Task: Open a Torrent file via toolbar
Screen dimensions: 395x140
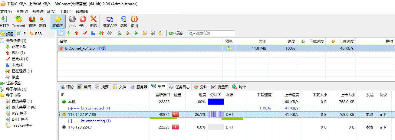Action: tap(19, 21)
